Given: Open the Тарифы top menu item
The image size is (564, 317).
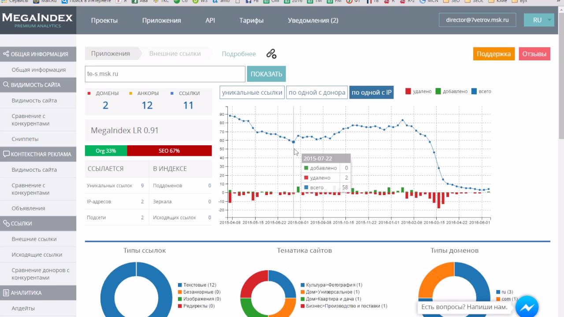Looking at the screenshot, I should (252, 21).
